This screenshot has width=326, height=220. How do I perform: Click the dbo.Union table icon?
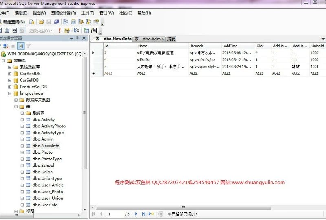pos(28,172)
